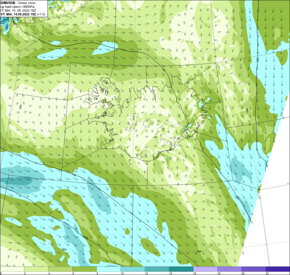This screenshot has width=290, height=275.
Task: Click the "22" value on the legend scale
Action: [x=267, y=273]
